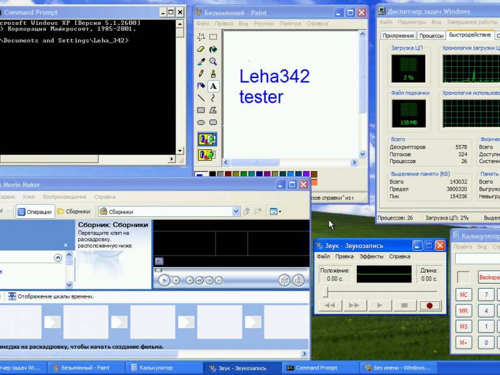Open Палитра menu in Paint
500x375 pixels.
coord(290,23)
